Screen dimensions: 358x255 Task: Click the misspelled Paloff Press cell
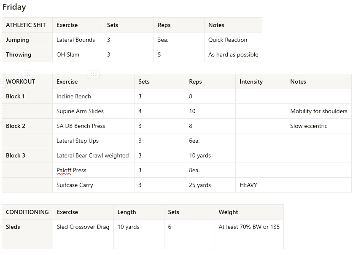71,170
